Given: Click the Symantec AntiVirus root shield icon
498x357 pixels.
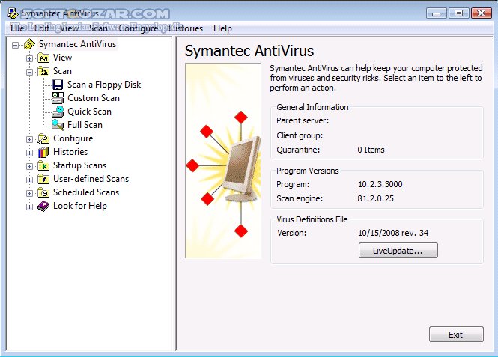Looking at the screenshot, I should click(x=29, y=44).
